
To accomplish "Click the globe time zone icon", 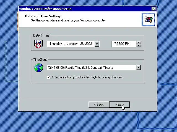I will point(39,68).
